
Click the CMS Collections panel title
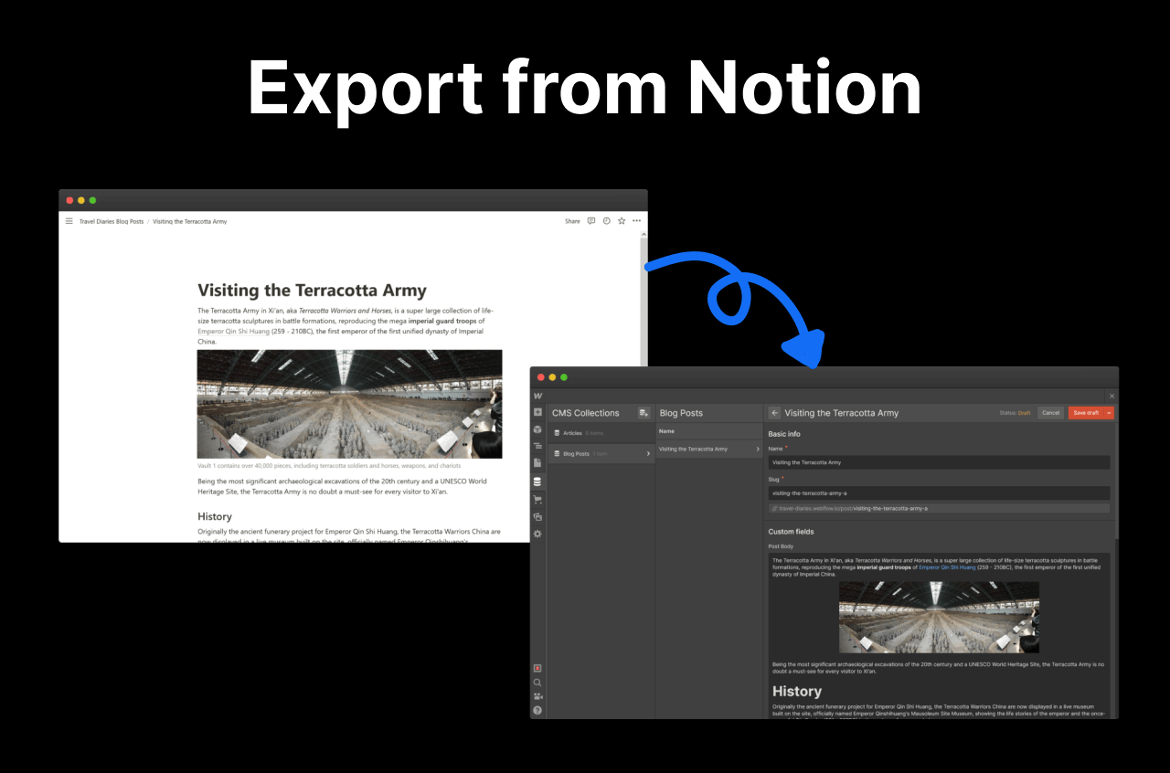pyautogui.click(x=586, y=413)
